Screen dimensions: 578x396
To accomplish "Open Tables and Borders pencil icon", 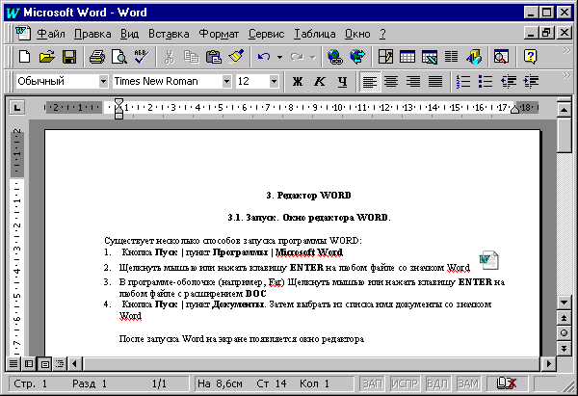I will point(385,57).
